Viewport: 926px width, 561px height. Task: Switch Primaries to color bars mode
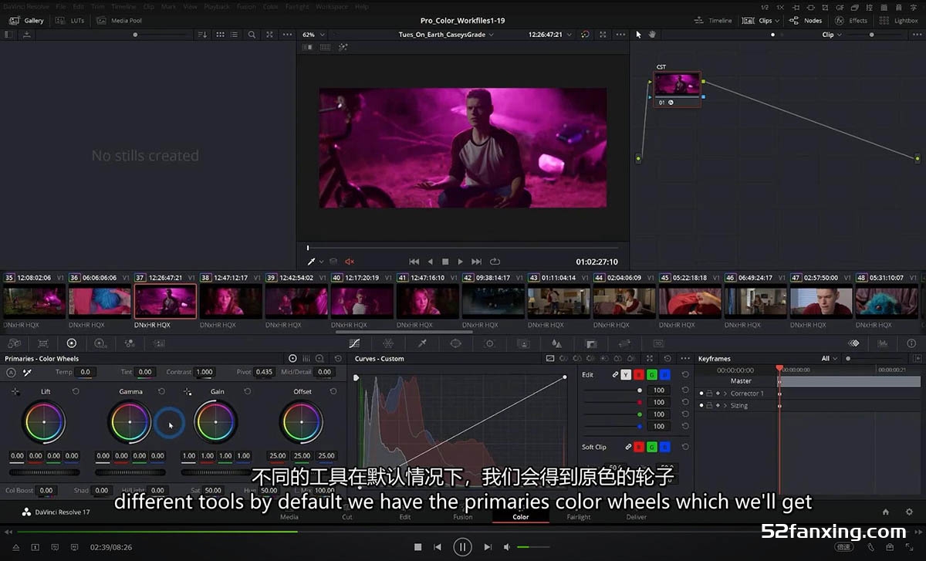(306, 359)
